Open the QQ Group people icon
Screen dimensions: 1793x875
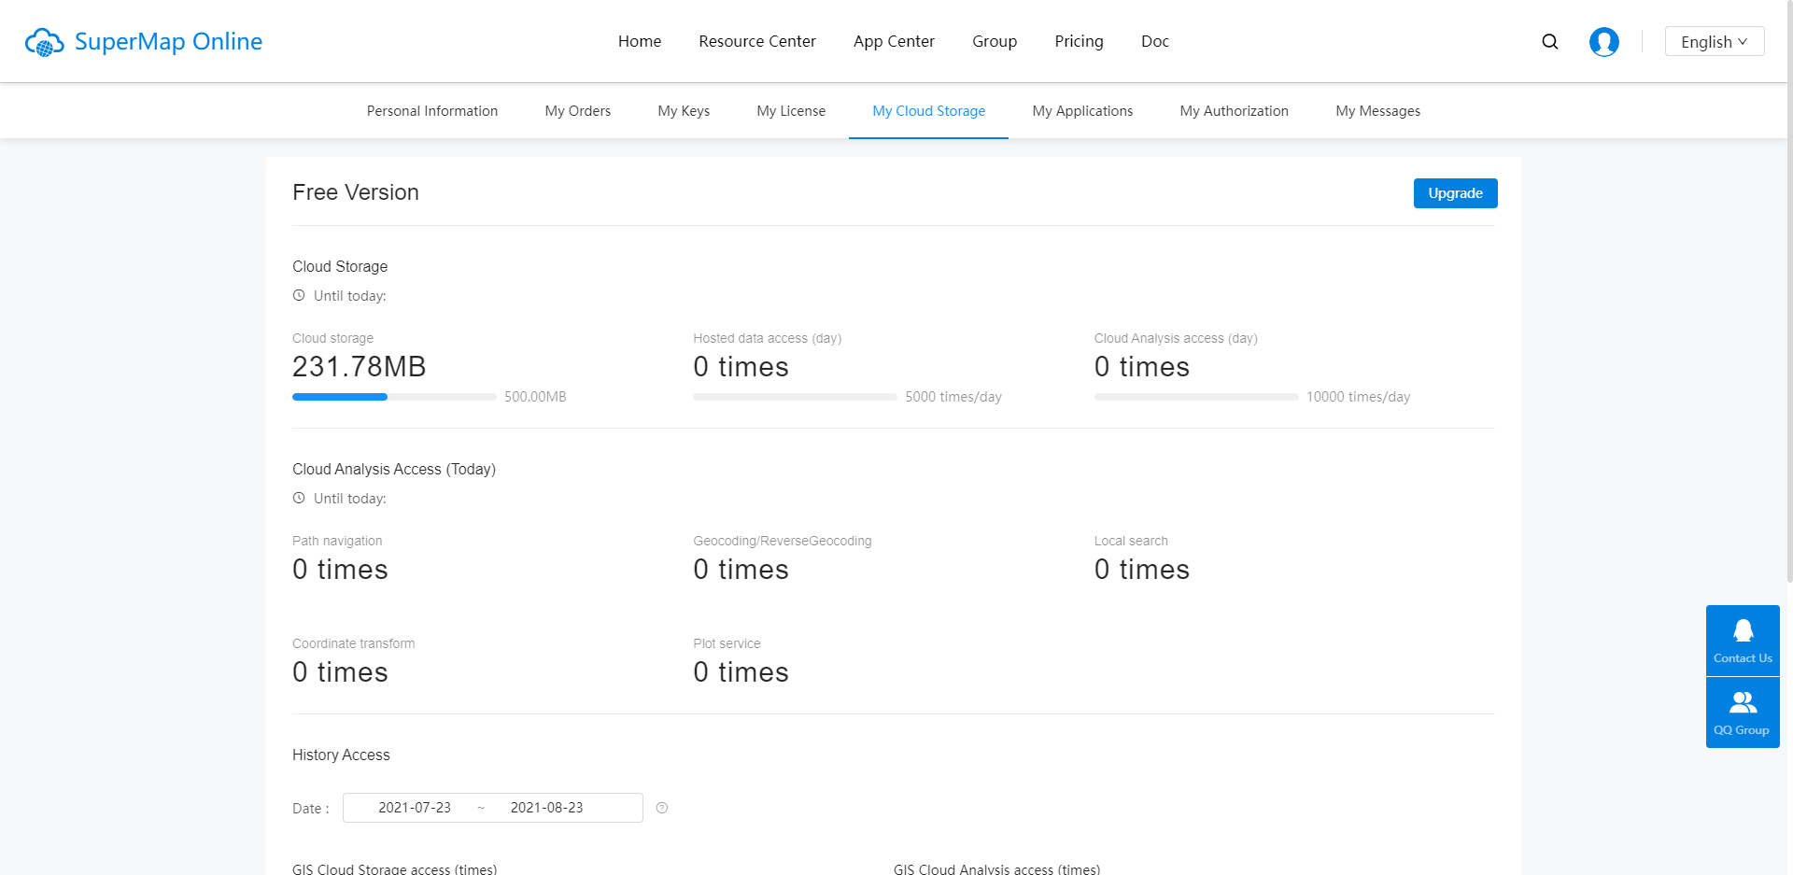1743,702
